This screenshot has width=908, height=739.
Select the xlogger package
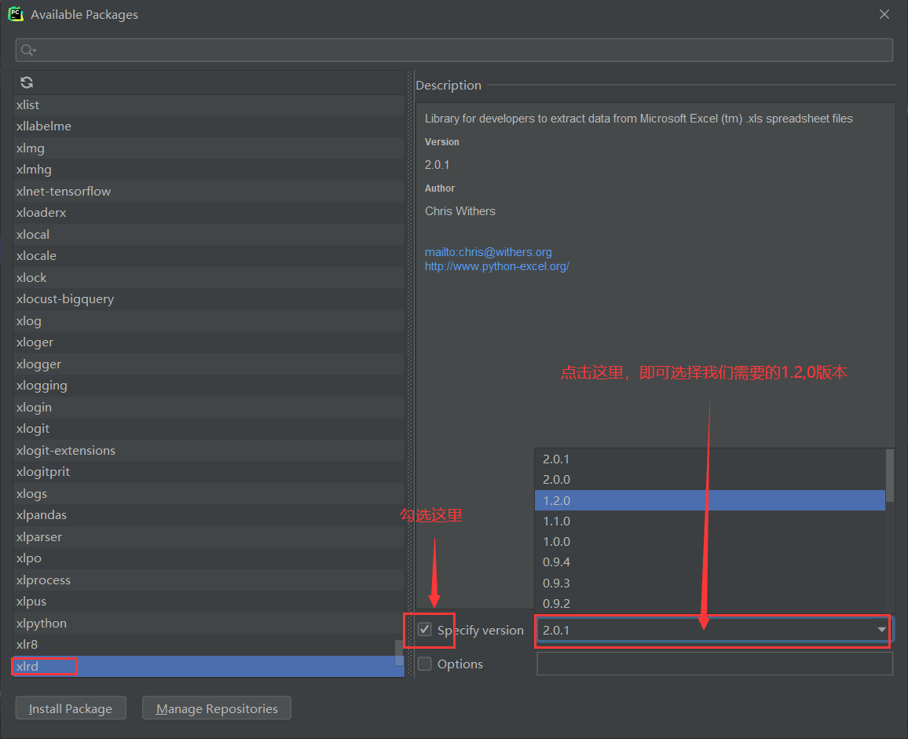click(x=208, y=364)
